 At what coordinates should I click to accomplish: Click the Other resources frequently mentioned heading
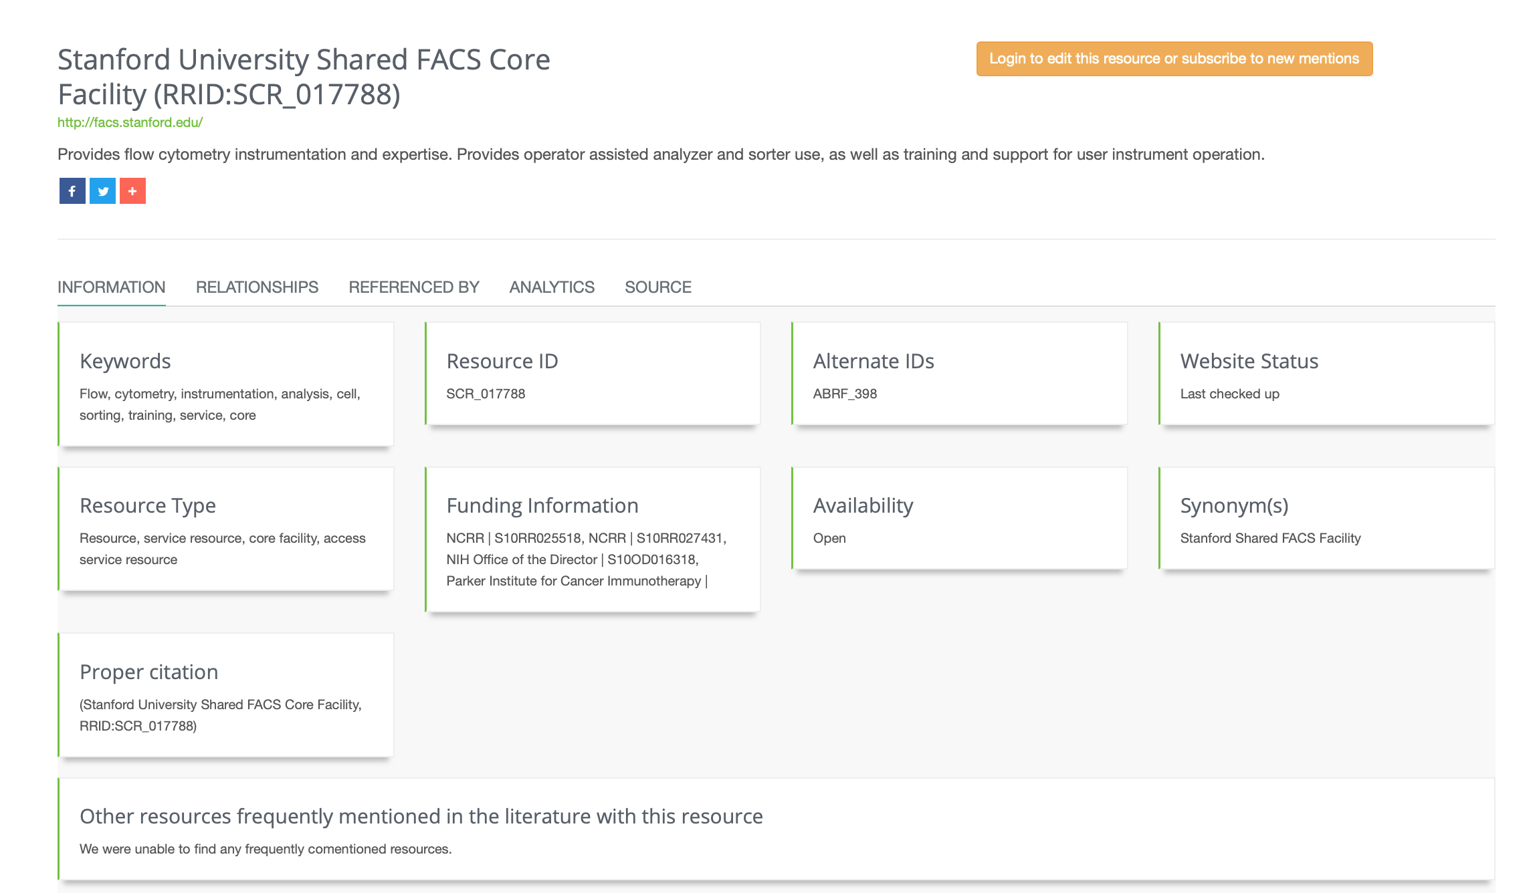point(421,816)
